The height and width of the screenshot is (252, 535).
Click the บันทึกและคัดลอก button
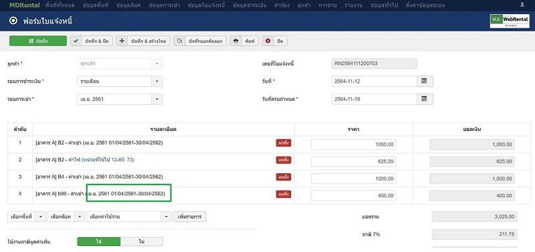coord(200,41)
